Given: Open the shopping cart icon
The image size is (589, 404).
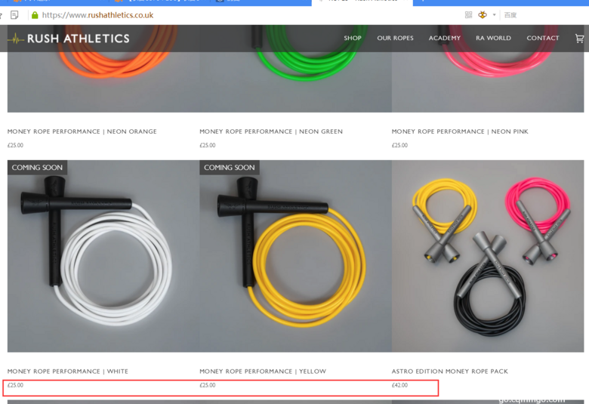Looking at the screenshot, I should 580,38.
